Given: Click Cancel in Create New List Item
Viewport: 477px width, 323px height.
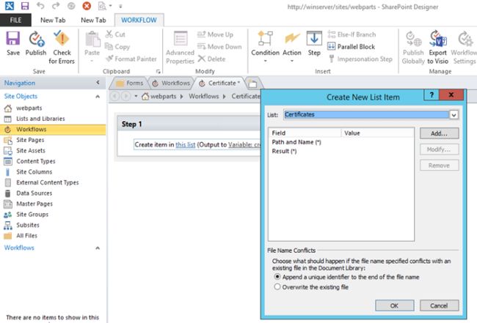Looking at the screenshot, I should pos(440,305).
